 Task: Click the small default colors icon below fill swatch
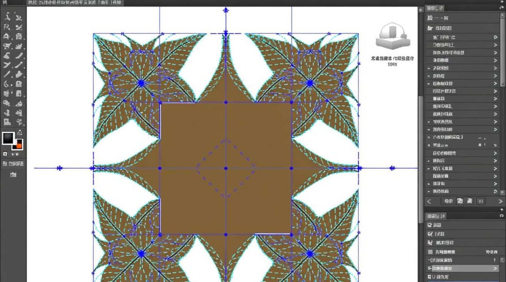pos(5,154)
